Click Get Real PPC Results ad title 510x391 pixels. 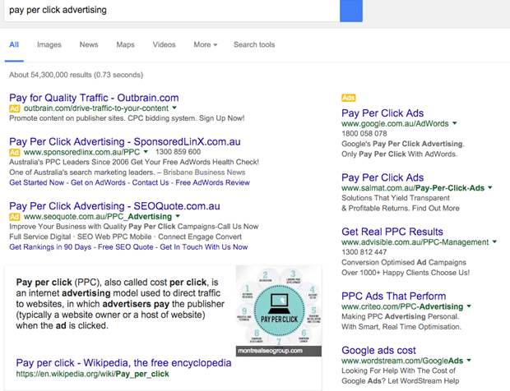click(x=392, y=232)
